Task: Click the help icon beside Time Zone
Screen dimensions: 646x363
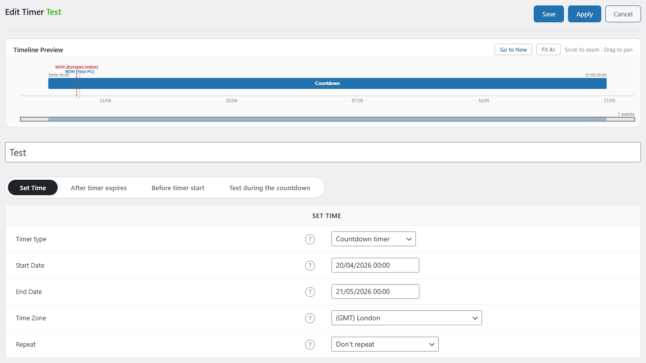Action: pyautogui.click(x=310, y=318)
